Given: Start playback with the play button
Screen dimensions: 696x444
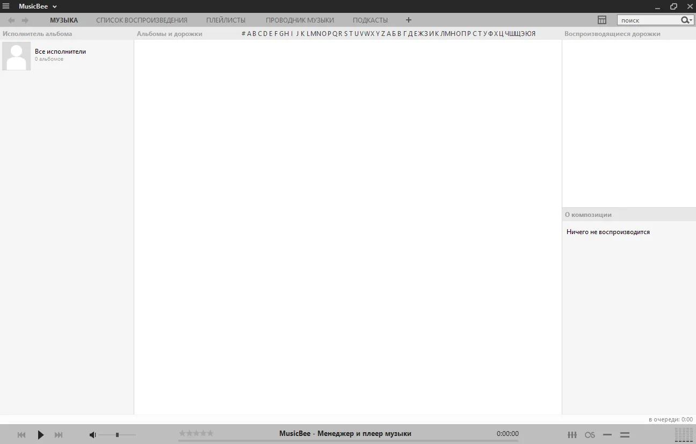Looking at the screenshot, I should [40, 435].
